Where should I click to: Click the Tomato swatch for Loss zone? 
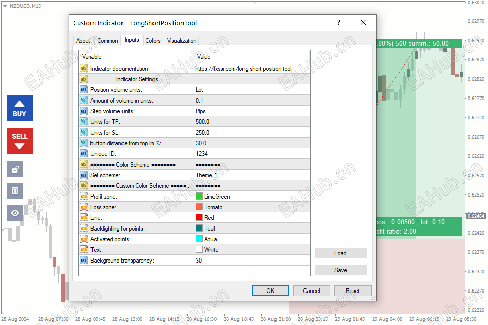coord(199,207)
